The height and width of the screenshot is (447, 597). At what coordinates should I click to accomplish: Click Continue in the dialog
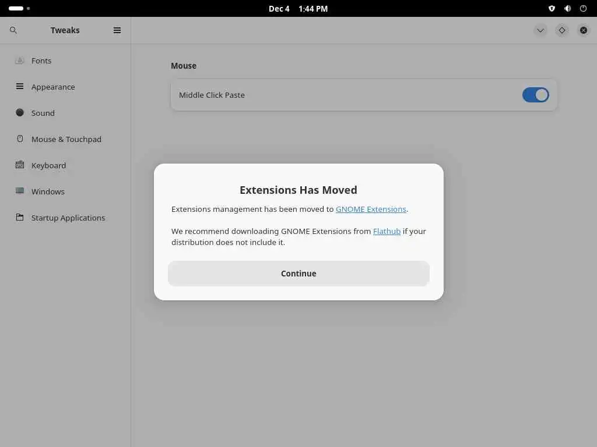tap(298, 274)
